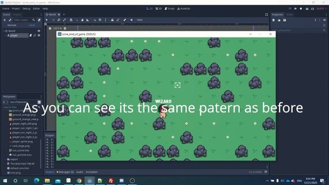Switch to 3D workspace
Screen dimensions: 329x185
coord(159,9)
